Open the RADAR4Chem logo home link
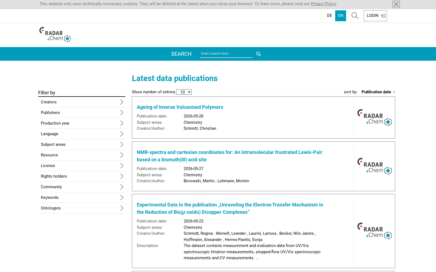Viewport: 436px width, 272px height. click(55, 35)
